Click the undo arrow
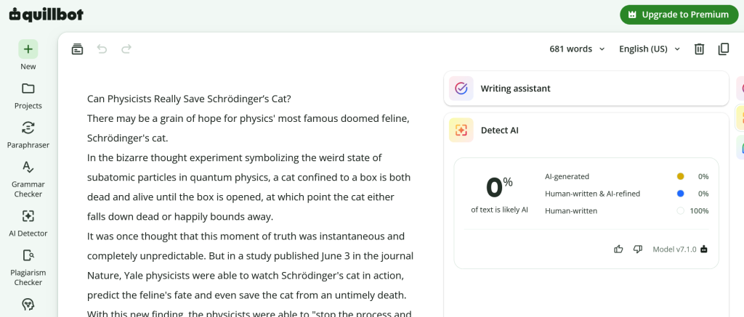 tap(102, 49)
